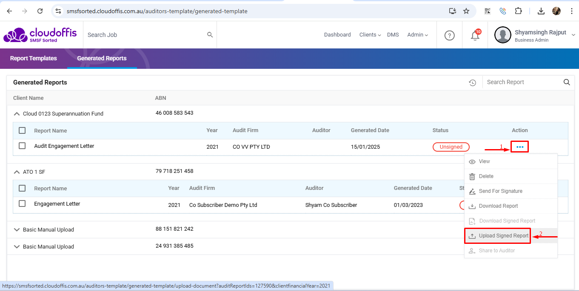Switch to the Report Templates tab
Screen dimensions: 579x291
coord(34,59)
